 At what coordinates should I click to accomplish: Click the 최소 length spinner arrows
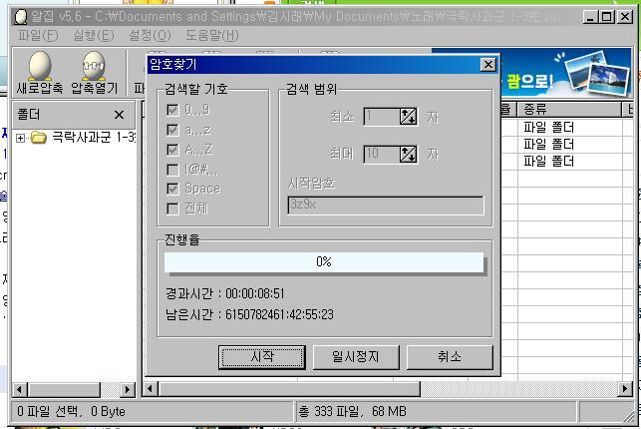point(409,117)
